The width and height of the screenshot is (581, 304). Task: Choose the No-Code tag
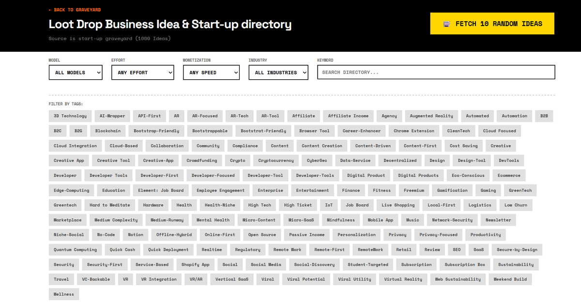106,235
